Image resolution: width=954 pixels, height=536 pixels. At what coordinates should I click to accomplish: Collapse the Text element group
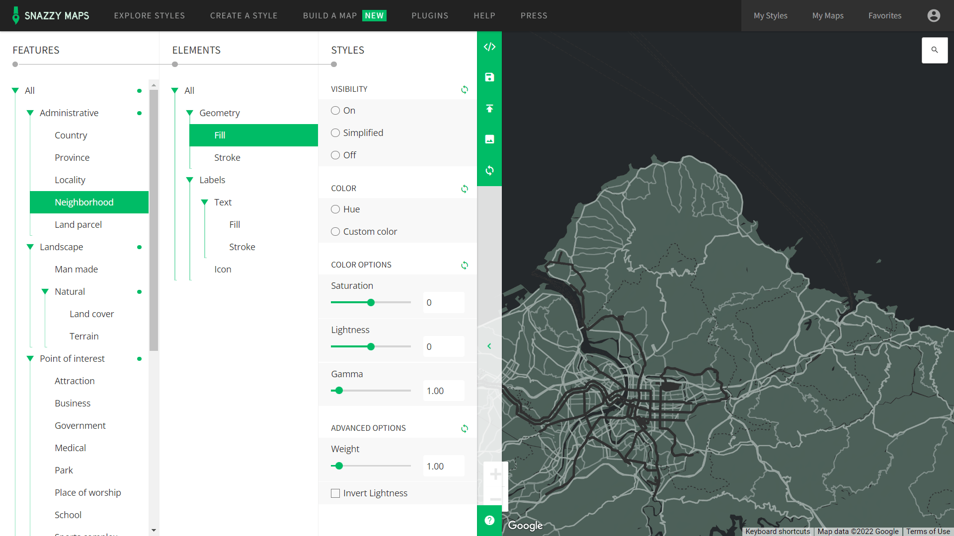tap(205, 202)
